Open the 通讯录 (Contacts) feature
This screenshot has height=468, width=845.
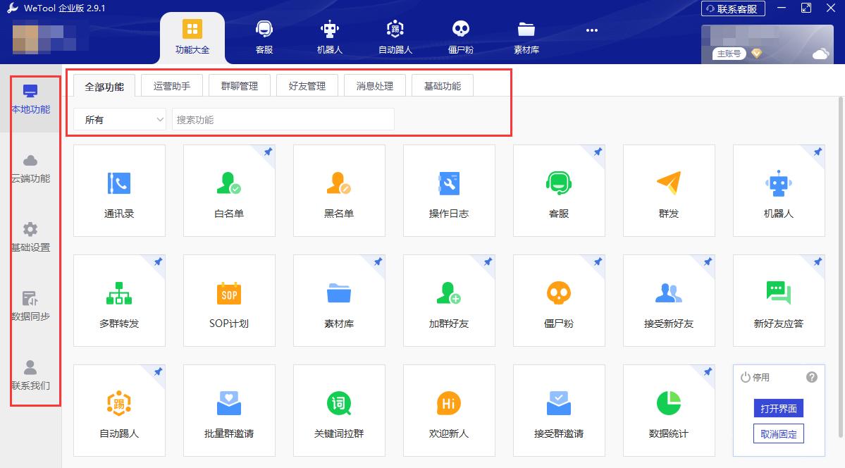click(119, 190)
